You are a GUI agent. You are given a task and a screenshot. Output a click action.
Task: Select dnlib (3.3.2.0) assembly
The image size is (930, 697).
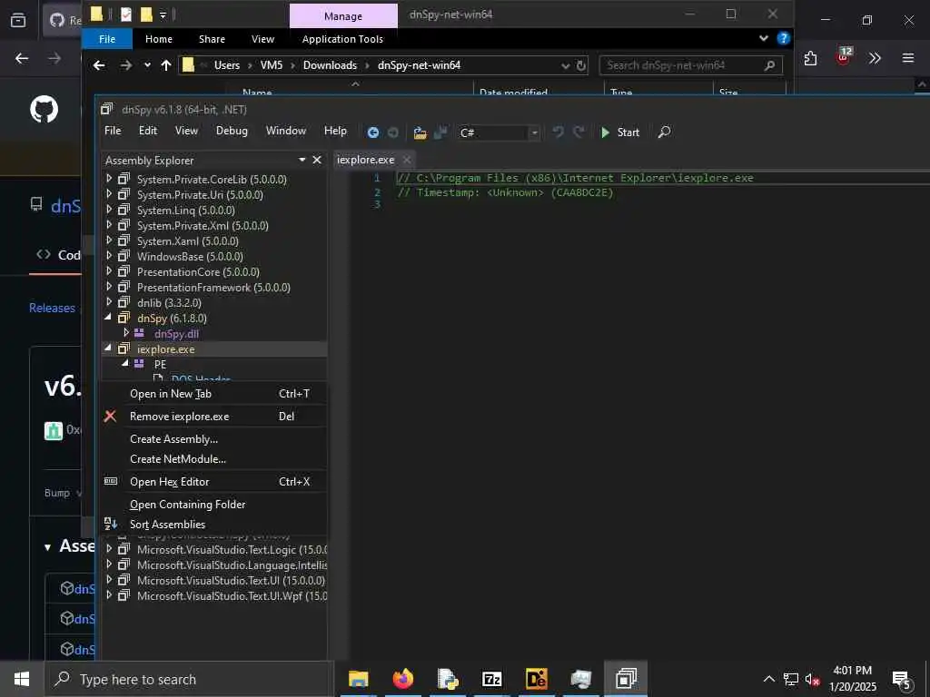(x=169, y=303)
